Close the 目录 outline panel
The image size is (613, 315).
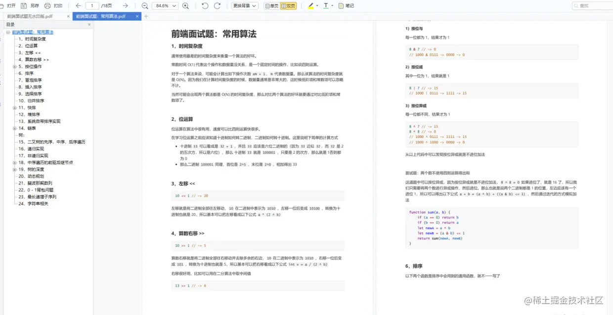[x=89, y=24]
